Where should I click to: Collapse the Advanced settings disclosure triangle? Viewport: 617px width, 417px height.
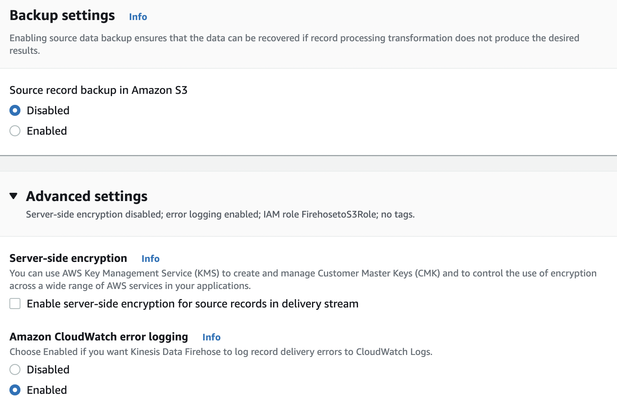pyautogui.click(x=14, y=196)
